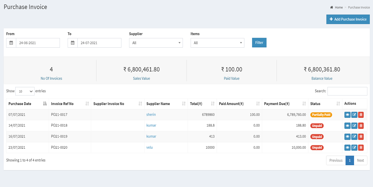Delete sherin's invoice with the trash icon
This screenshot has height=187, width=373.
[x=361, y=115]
